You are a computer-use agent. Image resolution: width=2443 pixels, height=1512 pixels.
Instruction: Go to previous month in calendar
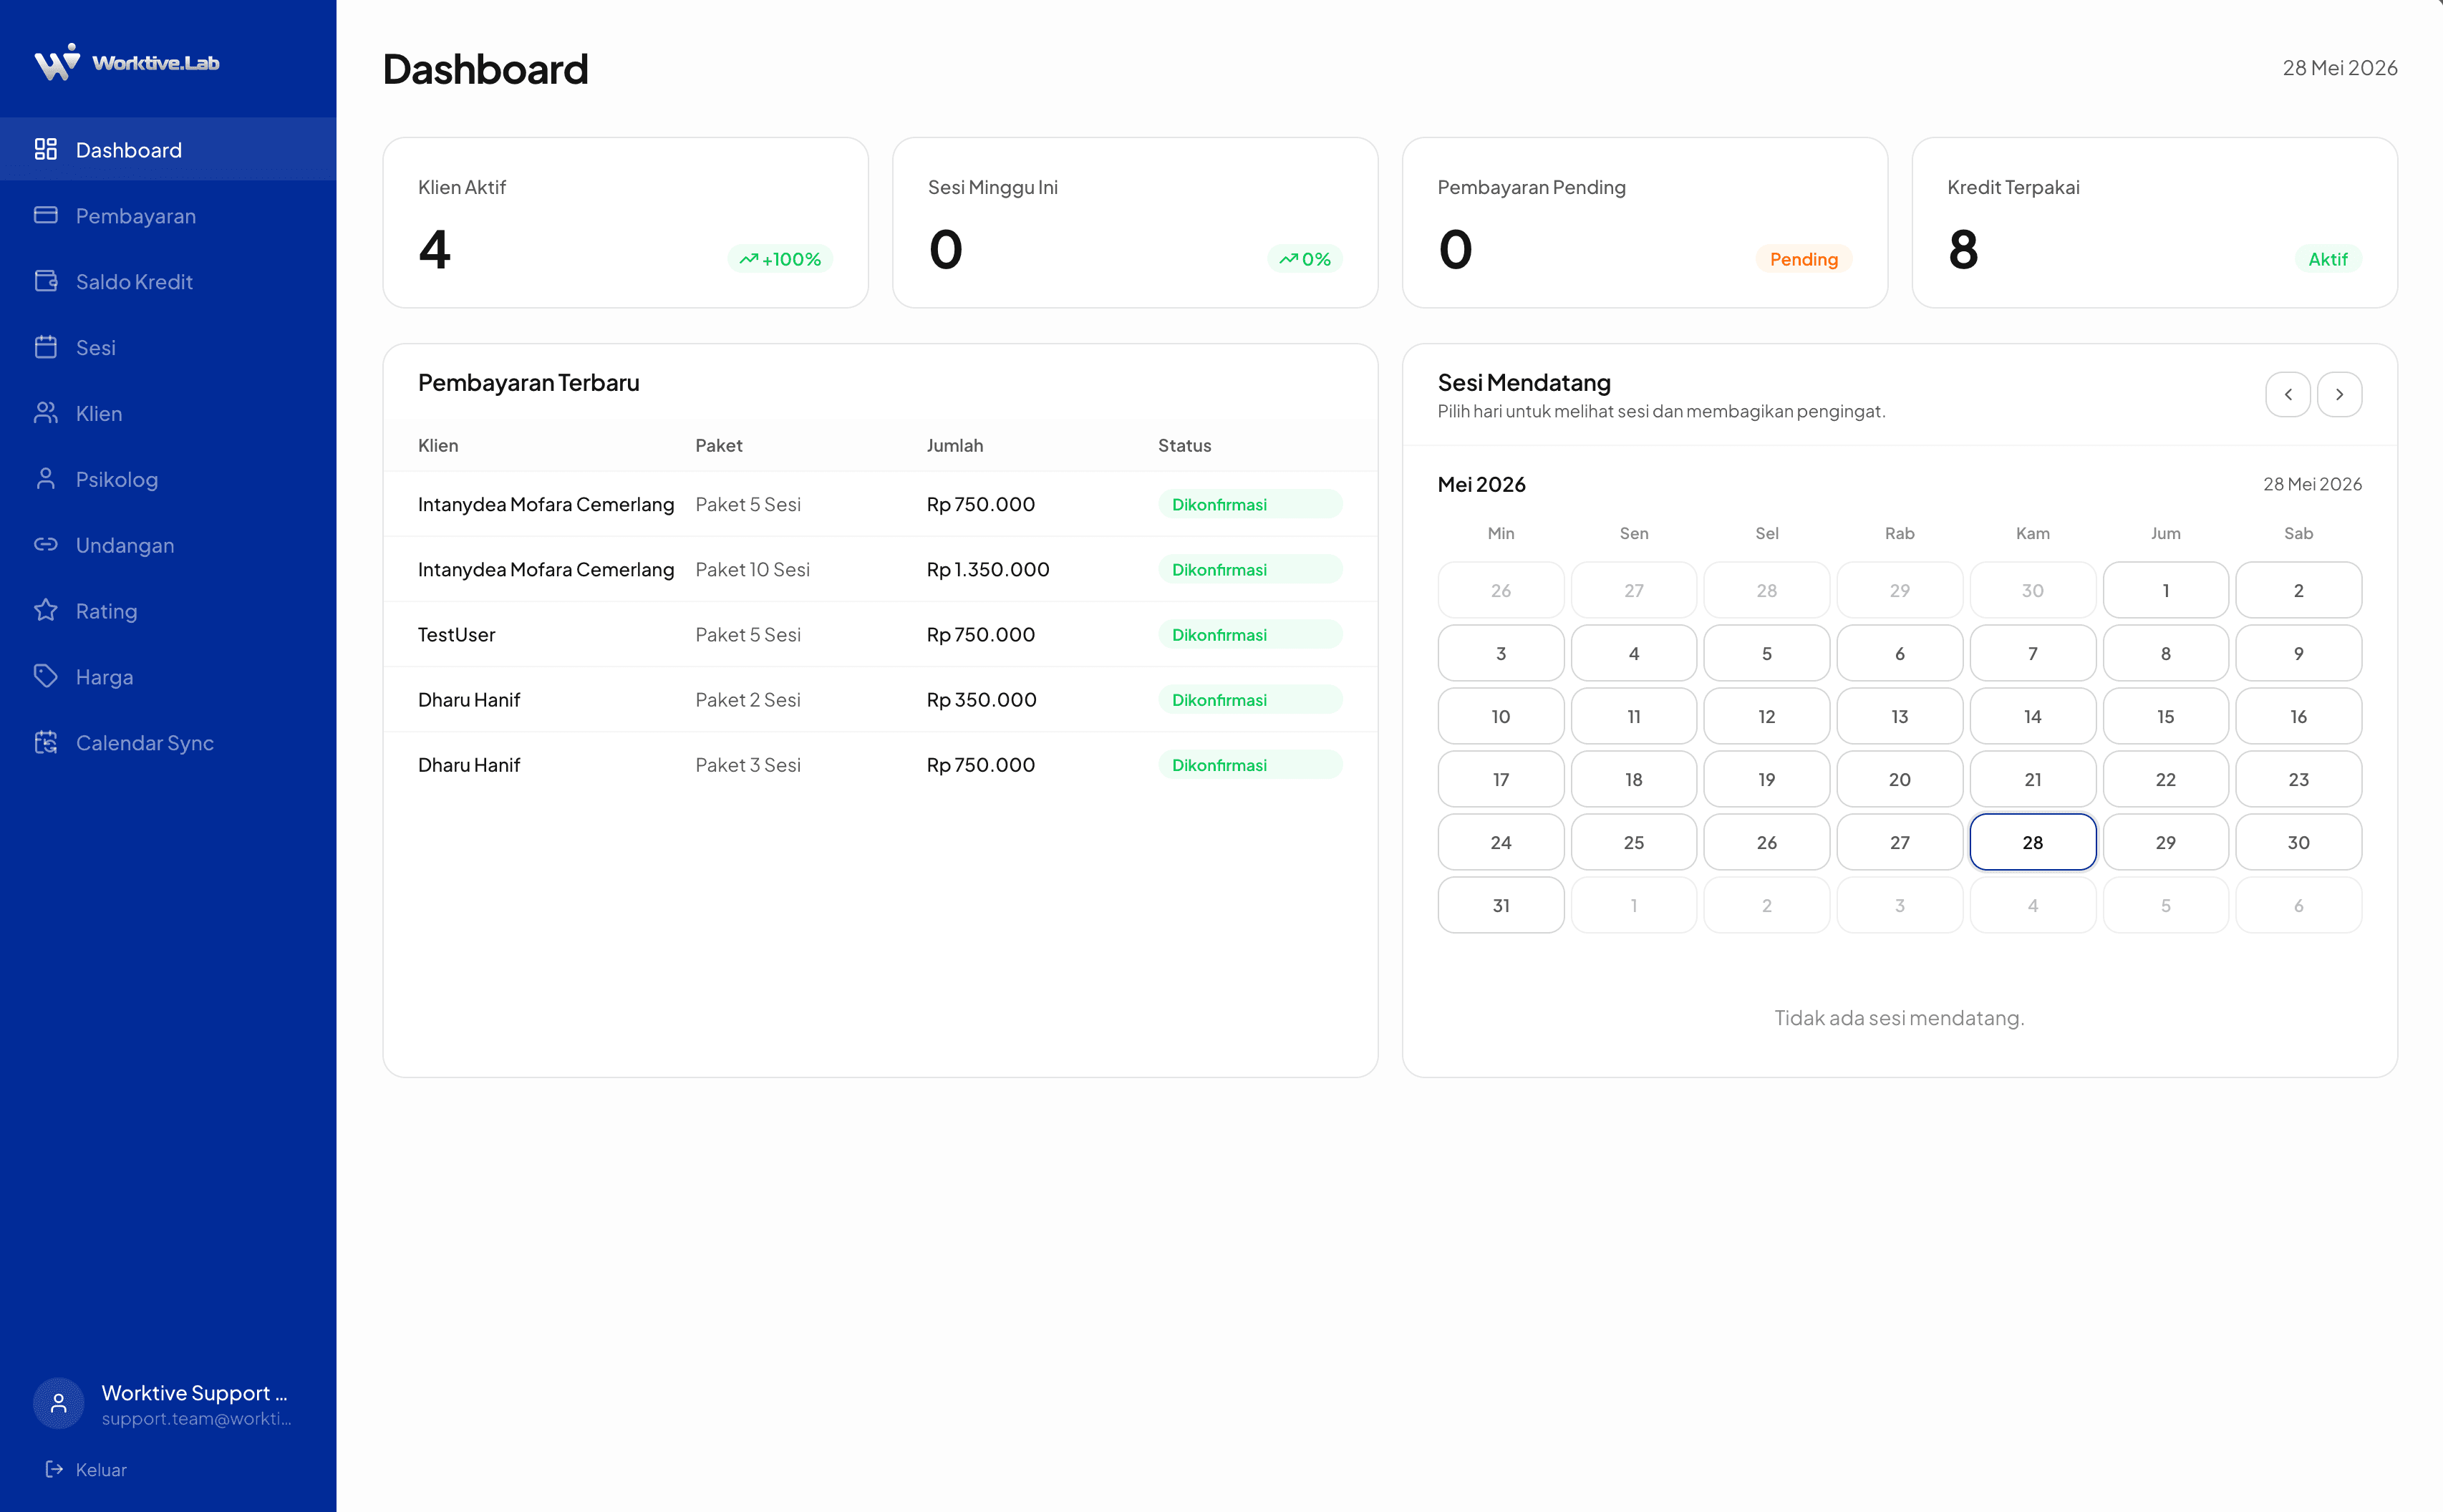point(2287,394)
